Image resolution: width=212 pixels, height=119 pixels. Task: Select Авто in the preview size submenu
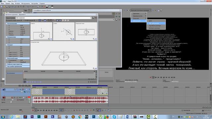(156, 21)
